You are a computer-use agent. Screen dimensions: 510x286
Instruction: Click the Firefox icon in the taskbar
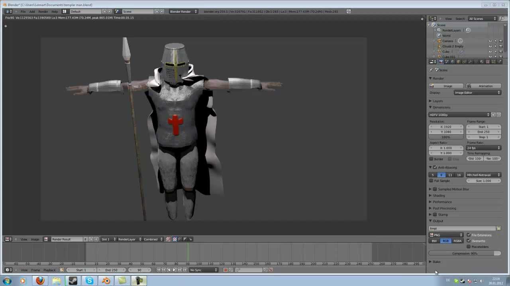coord(39,281)
